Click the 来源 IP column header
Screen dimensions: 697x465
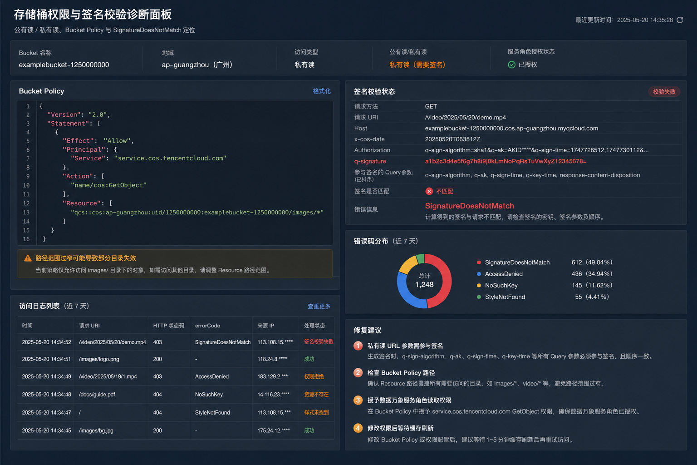tap(265, 326)
